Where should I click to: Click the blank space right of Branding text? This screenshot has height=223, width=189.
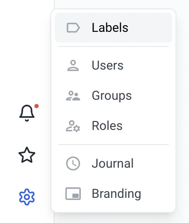(157, 194)
